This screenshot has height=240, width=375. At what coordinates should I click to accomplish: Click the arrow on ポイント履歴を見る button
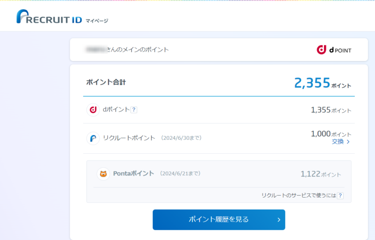278,220
